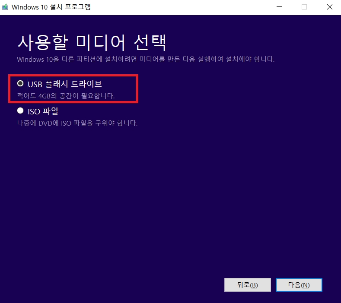Select the ISO 파일 radio button

coord(20,111)
